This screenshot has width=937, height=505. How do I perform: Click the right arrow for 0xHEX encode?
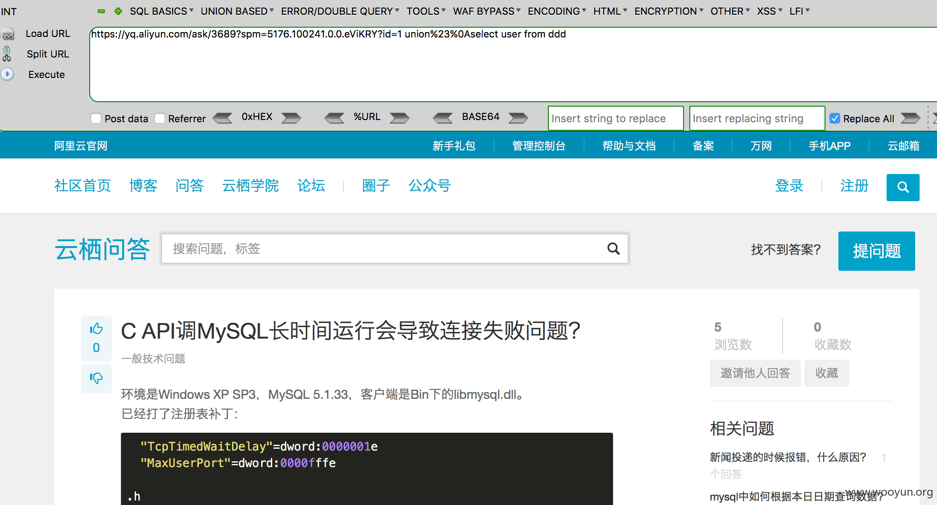pos(291,118)
